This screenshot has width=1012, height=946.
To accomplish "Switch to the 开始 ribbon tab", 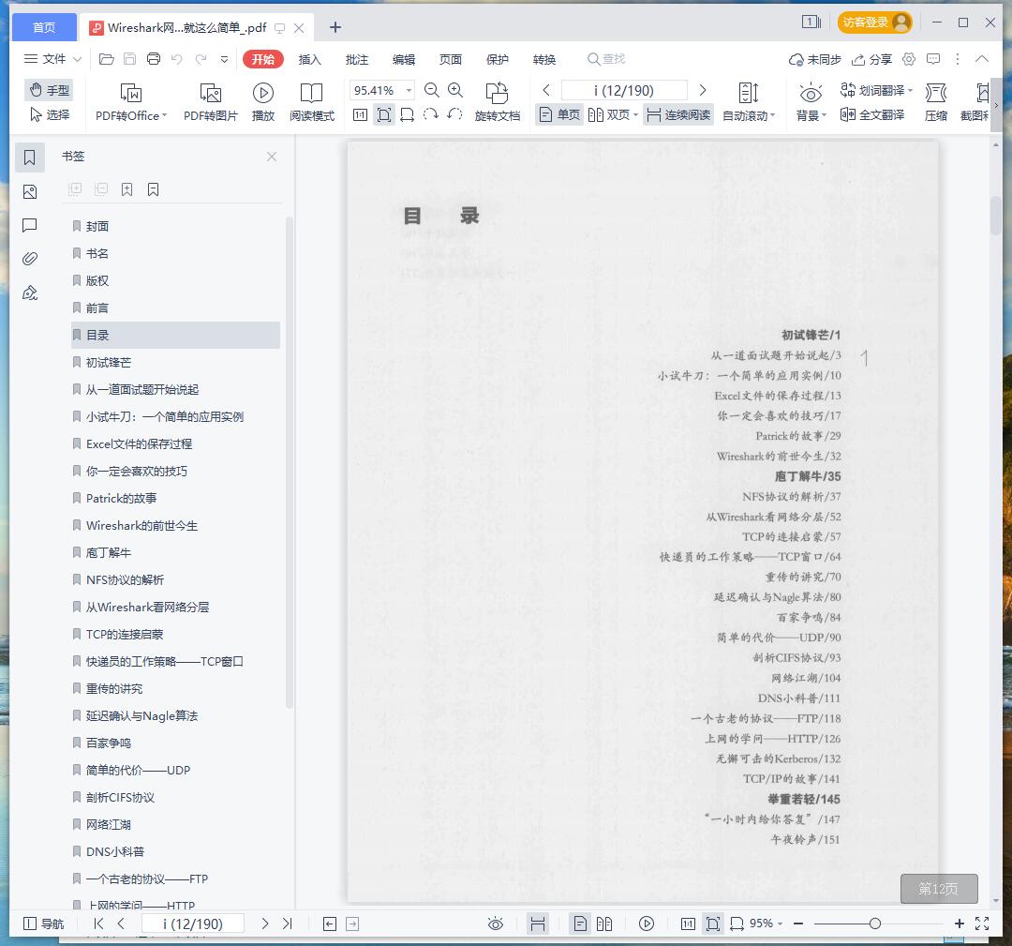I will 263,59.
